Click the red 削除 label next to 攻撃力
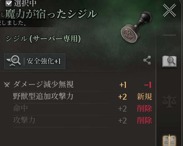This screenshot has width=183, height=146. [x=144, y=121]
